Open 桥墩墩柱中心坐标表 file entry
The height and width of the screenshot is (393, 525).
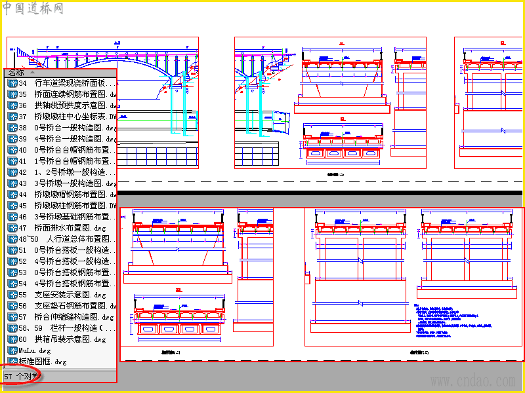pos(62,117)
